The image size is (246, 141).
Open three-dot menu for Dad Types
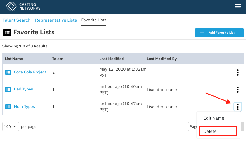click(238, 90)
